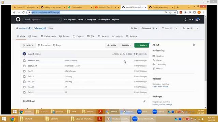Star the devops2 repository
Image resolution: width=218 pixels, height=122 pixels.
click(188, 28)
